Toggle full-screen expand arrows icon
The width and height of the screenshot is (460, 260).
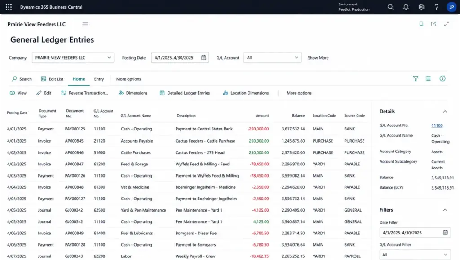447,24
